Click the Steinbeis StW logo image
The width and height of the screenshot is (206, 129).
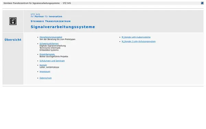coord(13,21)
